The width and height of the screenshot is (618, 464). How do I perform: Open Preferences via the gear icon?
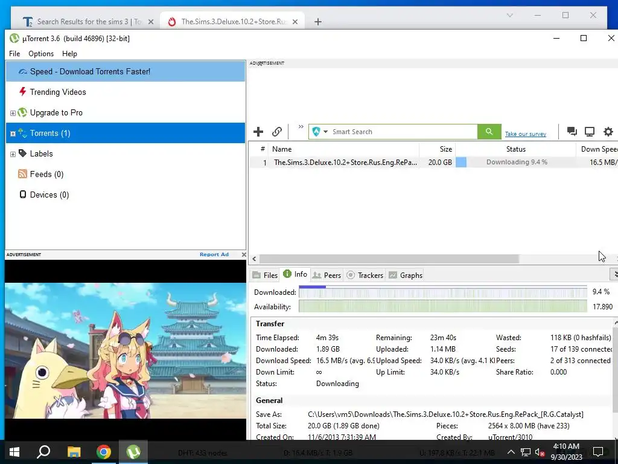point(608,131)
